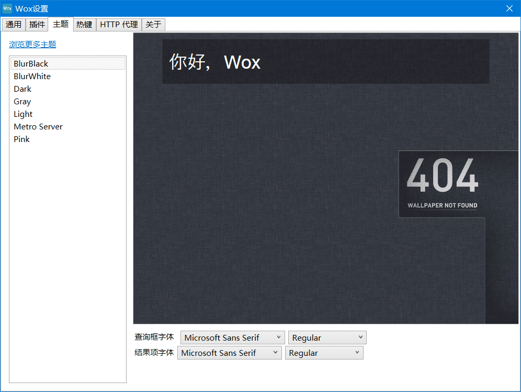Open the 查询框字体 font family dropdown
This screenshot has width=521, height=392.
pyautogui.click(x=233, y=337)
